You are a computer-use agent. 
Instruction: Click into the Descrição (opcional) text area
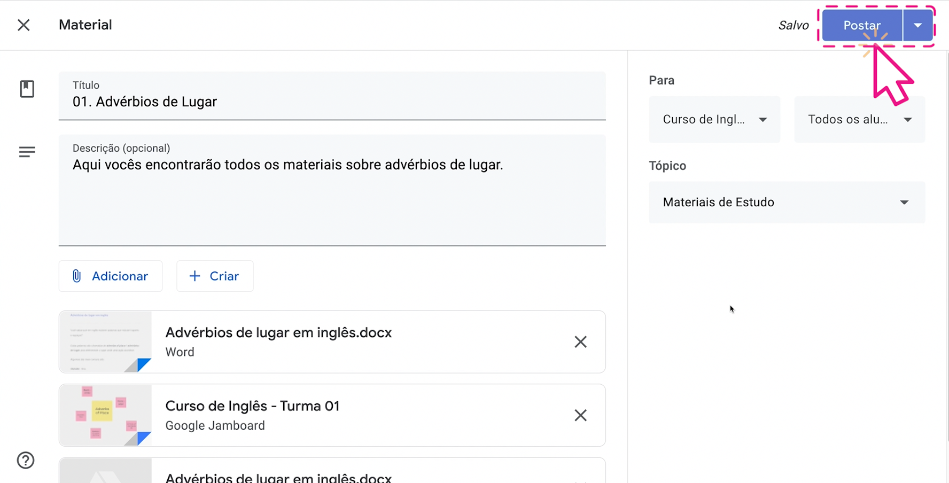332,190
